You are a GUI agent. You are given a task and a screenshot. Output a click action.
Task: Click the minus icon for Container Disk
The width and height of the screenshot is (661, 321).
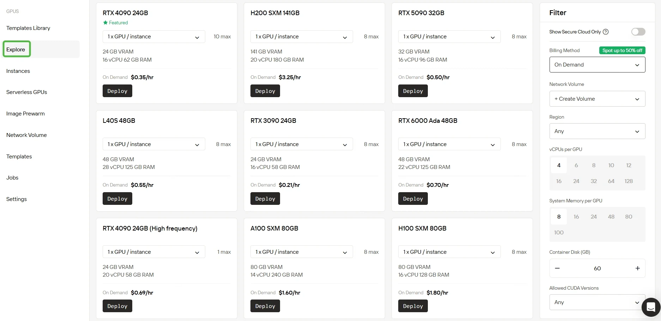tap(557, 268)
